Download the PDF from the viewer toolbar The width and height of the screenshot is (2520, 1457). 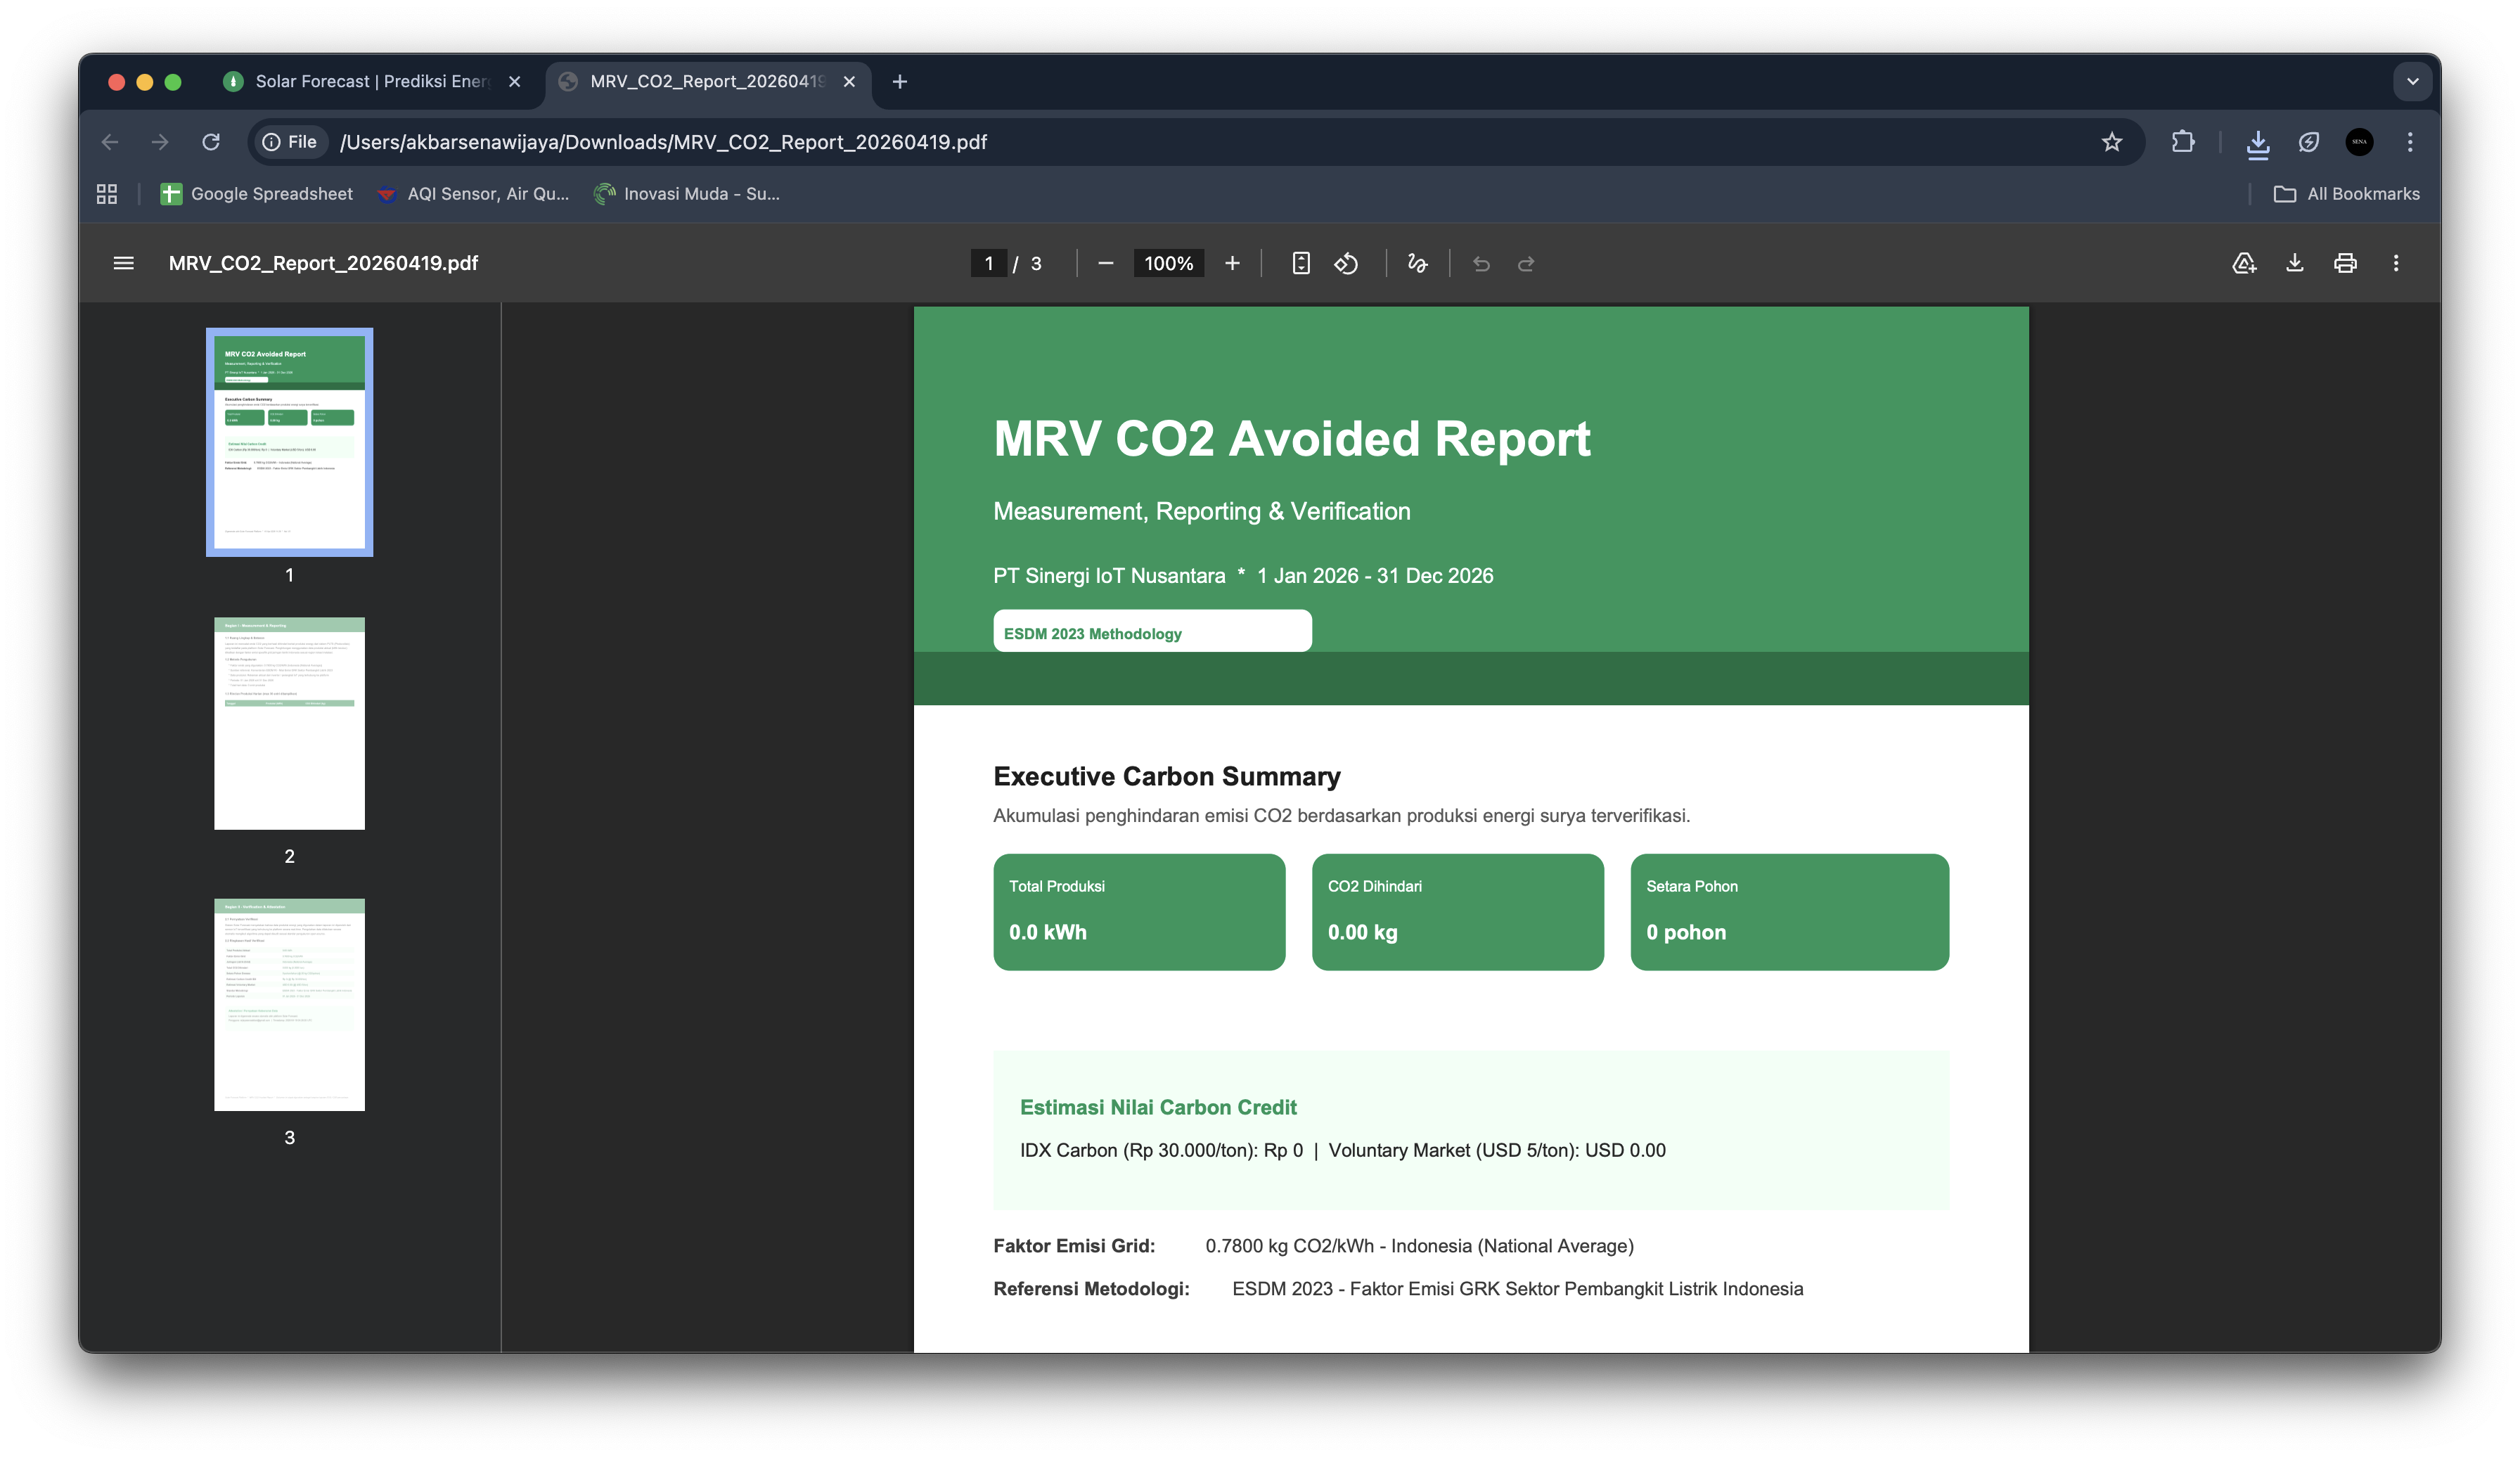(2295, 263)
